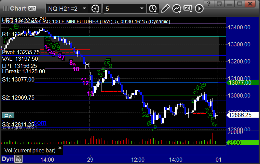Click the VAL: 13197.50 label
This screenshot has height=164, width=260.
pos(20,59)
